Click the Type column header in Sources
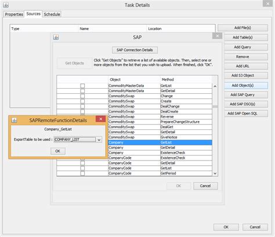Viewport: 275px width, 237px height. [44, 29]
